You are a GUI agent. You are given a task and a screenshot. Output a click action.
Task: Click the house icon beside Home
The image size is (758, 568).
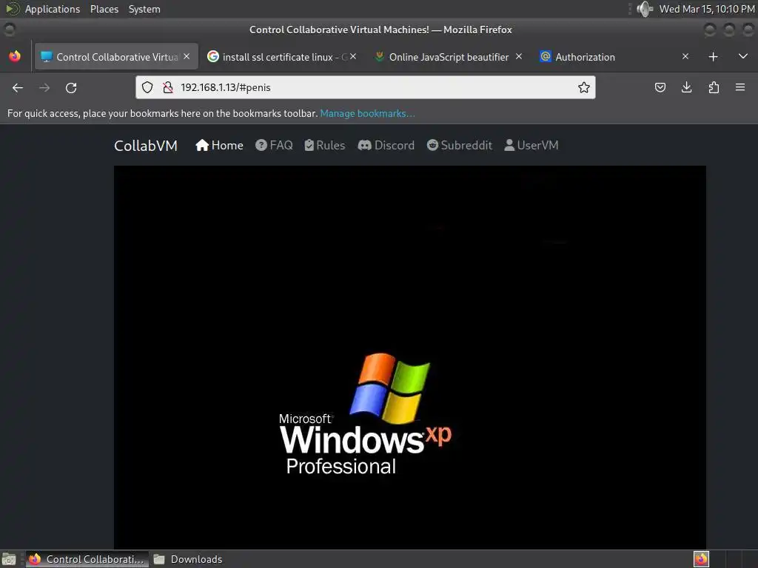[202, 146]
